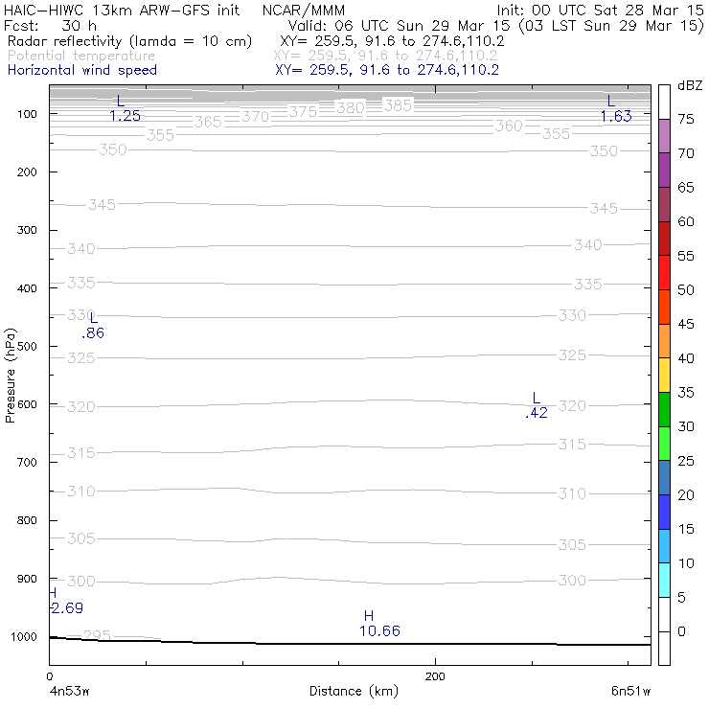Select the 'Valid: 06 UTC Sun 29 Mar 15' text
This screenshot has height=709, width=709.
pos(399,25)
